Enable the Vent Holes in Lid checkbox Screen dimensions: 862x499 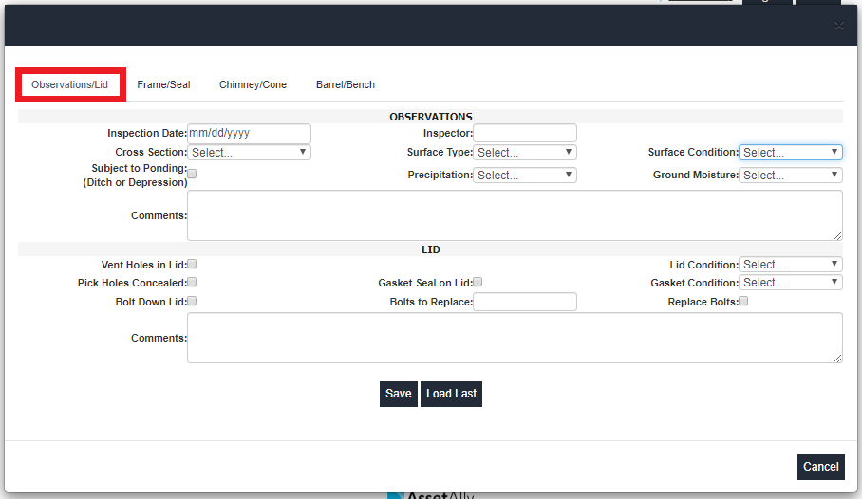(192, 265)
